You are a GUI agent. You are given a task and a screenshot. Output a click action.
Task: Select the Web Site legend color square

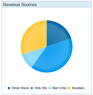pos(32,88)
